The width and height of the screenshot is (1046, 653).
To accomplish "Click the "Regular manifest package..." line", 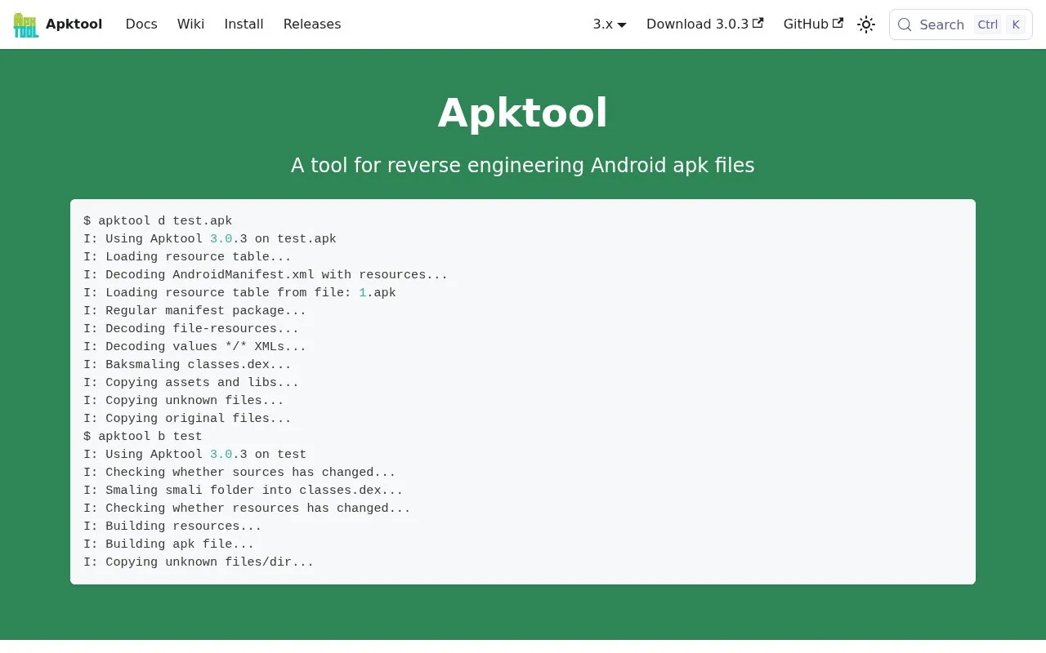I will pos(194,311).
